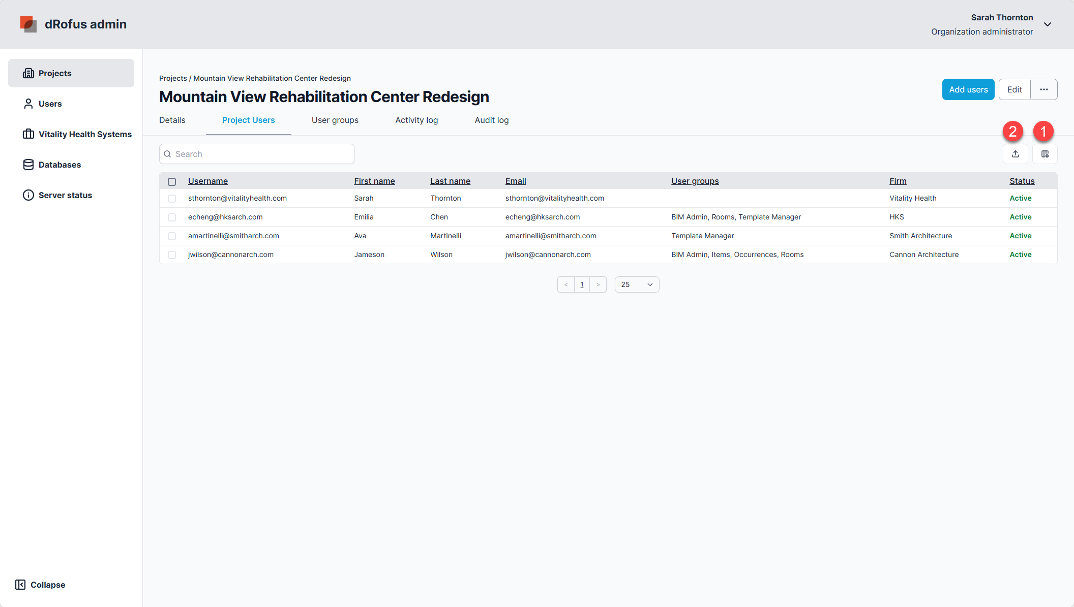
Task: Follow the Projects breadcrumb link
Action: click(173, 78)
